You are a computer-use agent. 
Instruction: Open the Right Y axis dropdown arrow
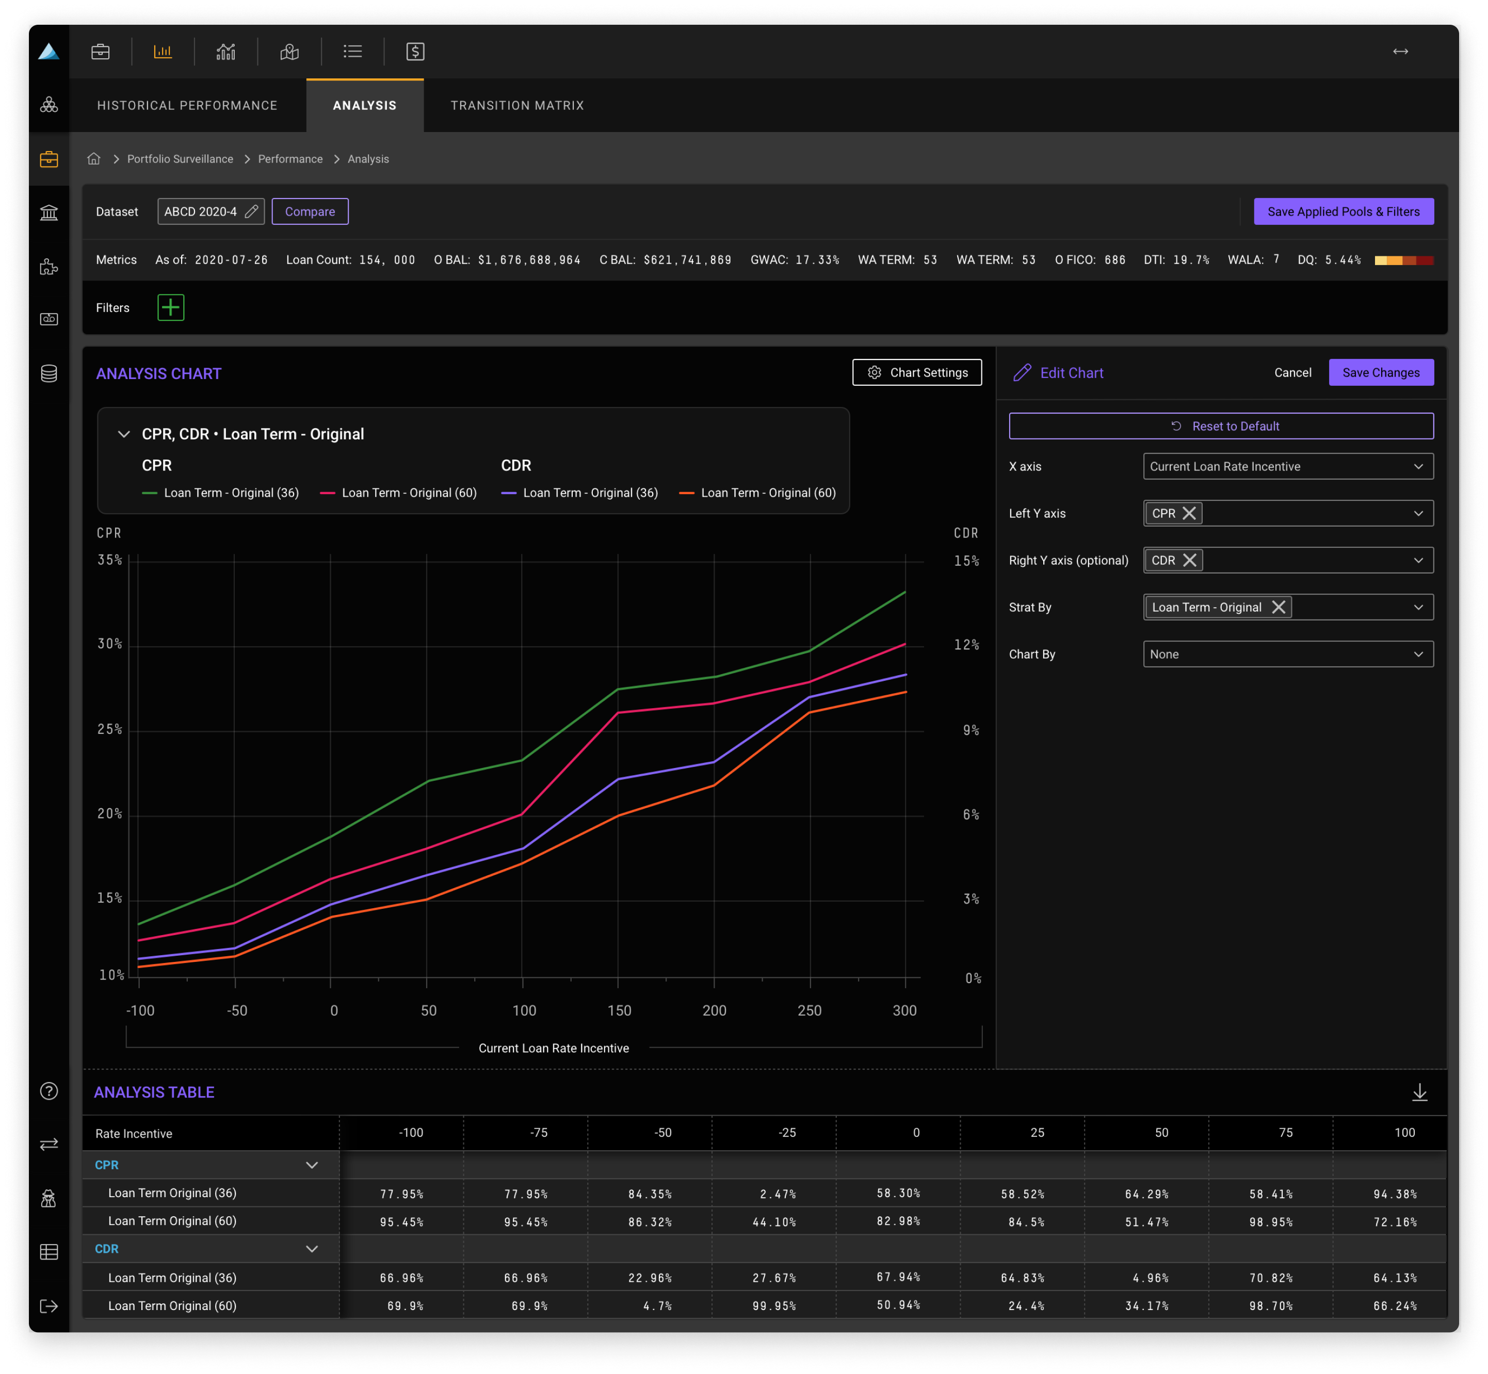tap(1418, 560)
